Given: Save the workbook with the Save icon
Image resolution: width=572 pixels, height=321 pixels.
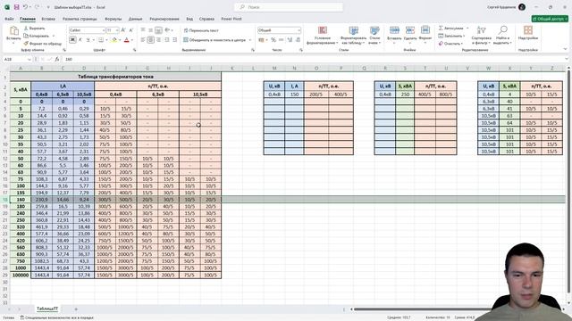Looking at the screenshot, I should coord(16,7).
